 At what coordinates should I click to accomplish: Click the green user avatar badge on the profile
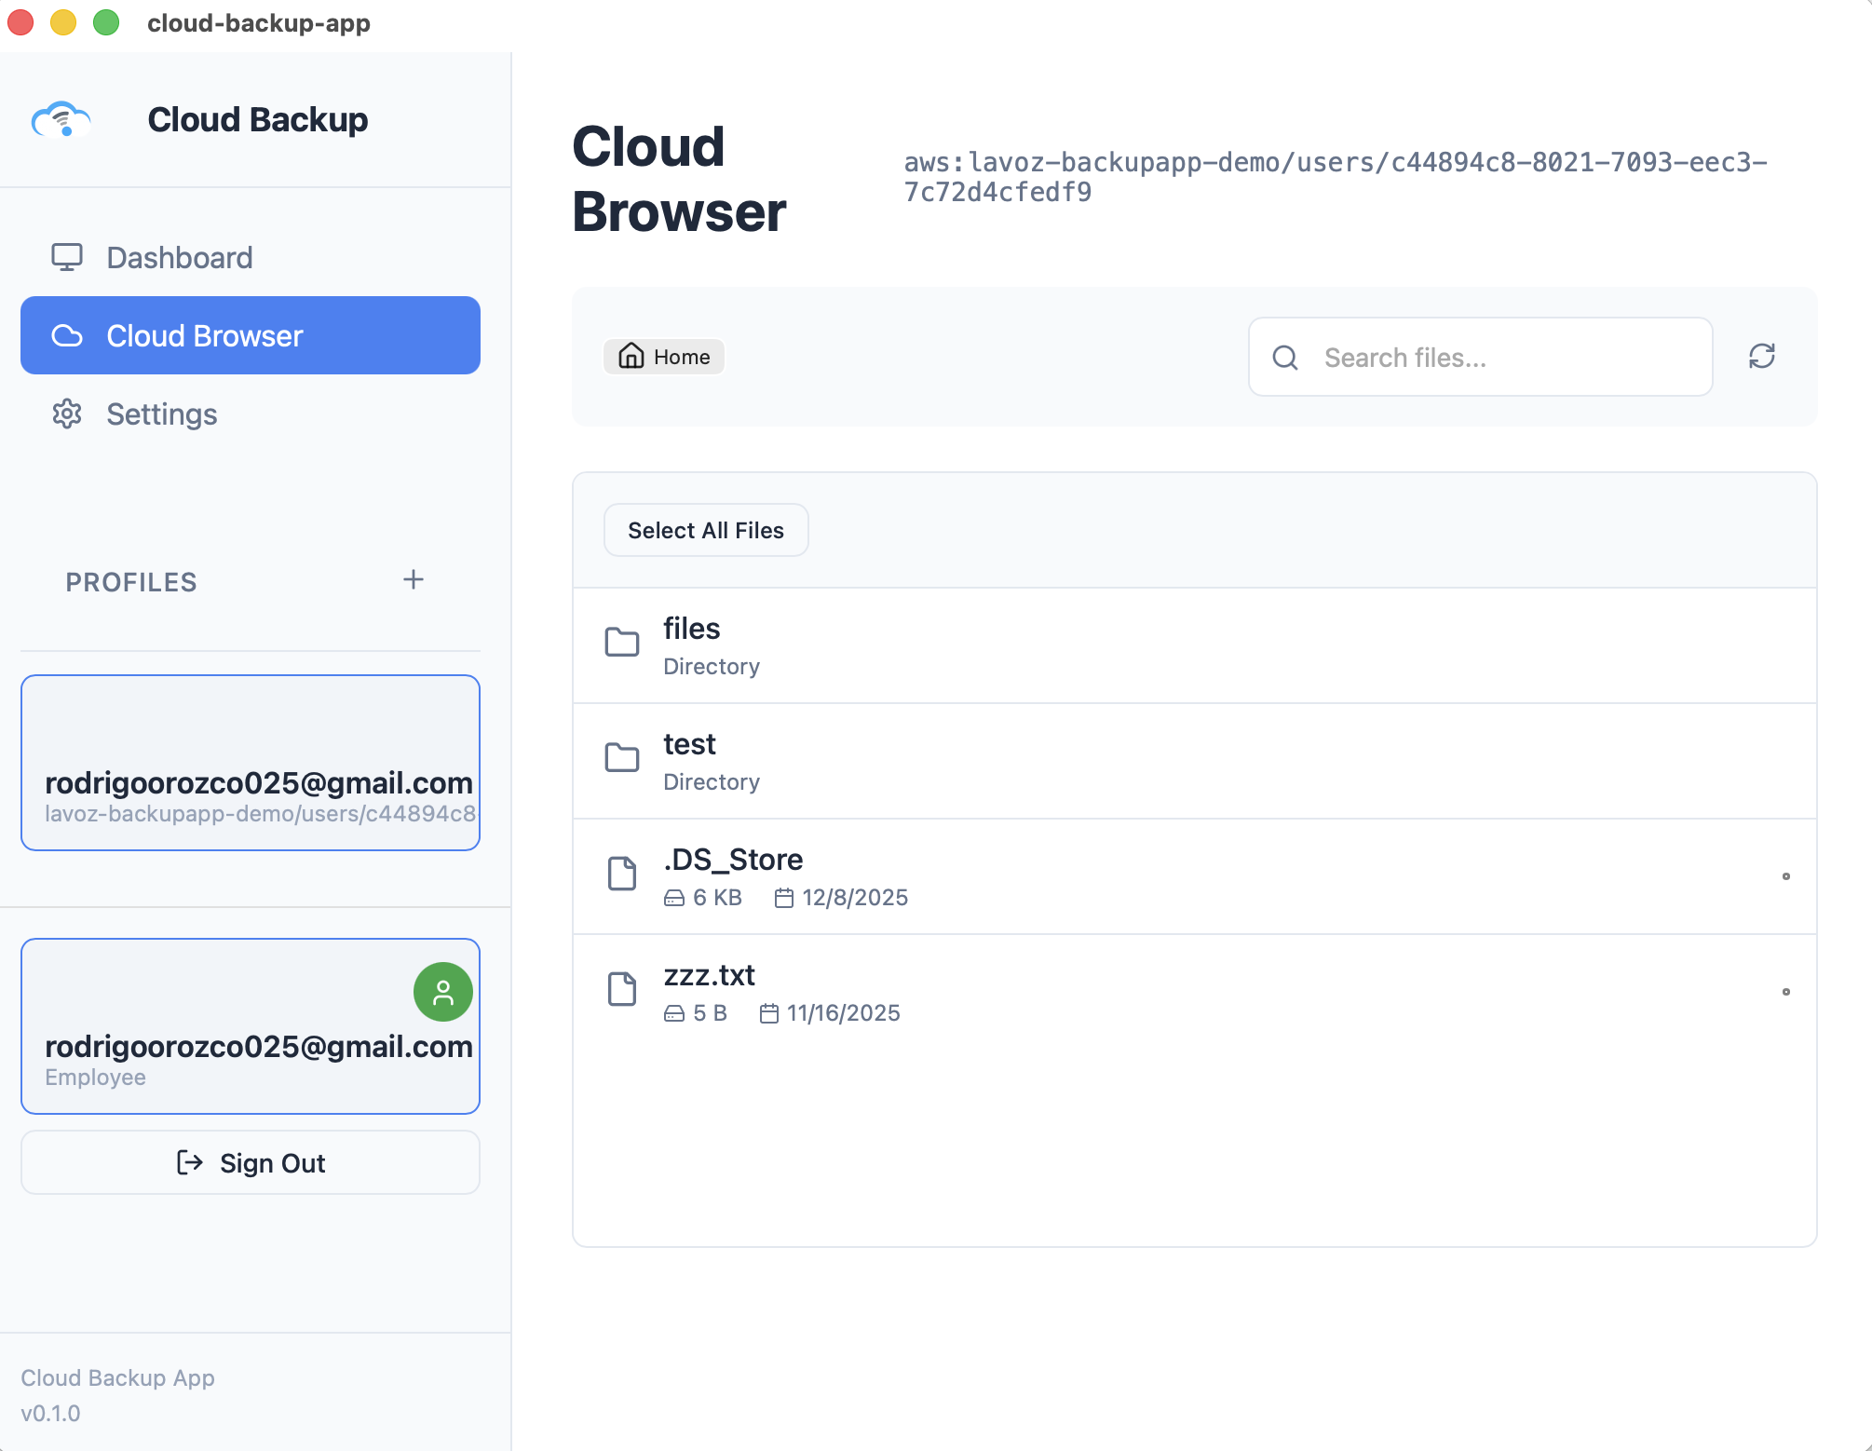coord(442,992)
